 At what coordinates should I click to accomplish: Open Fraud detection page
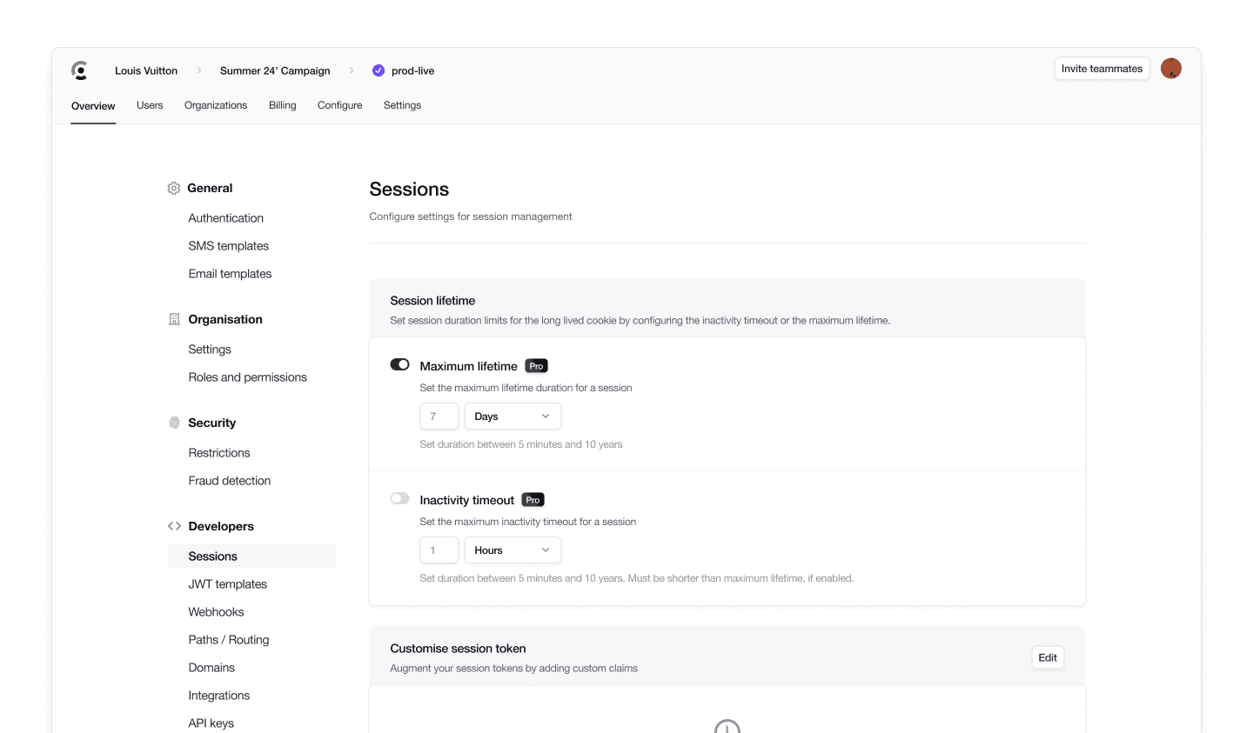[230, 481]
